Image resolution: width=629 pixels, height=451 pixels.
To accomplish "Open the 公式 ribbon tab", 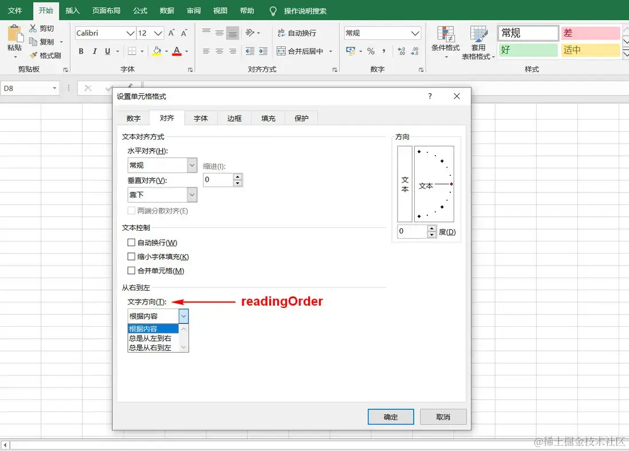I will [x=140, y=11].
